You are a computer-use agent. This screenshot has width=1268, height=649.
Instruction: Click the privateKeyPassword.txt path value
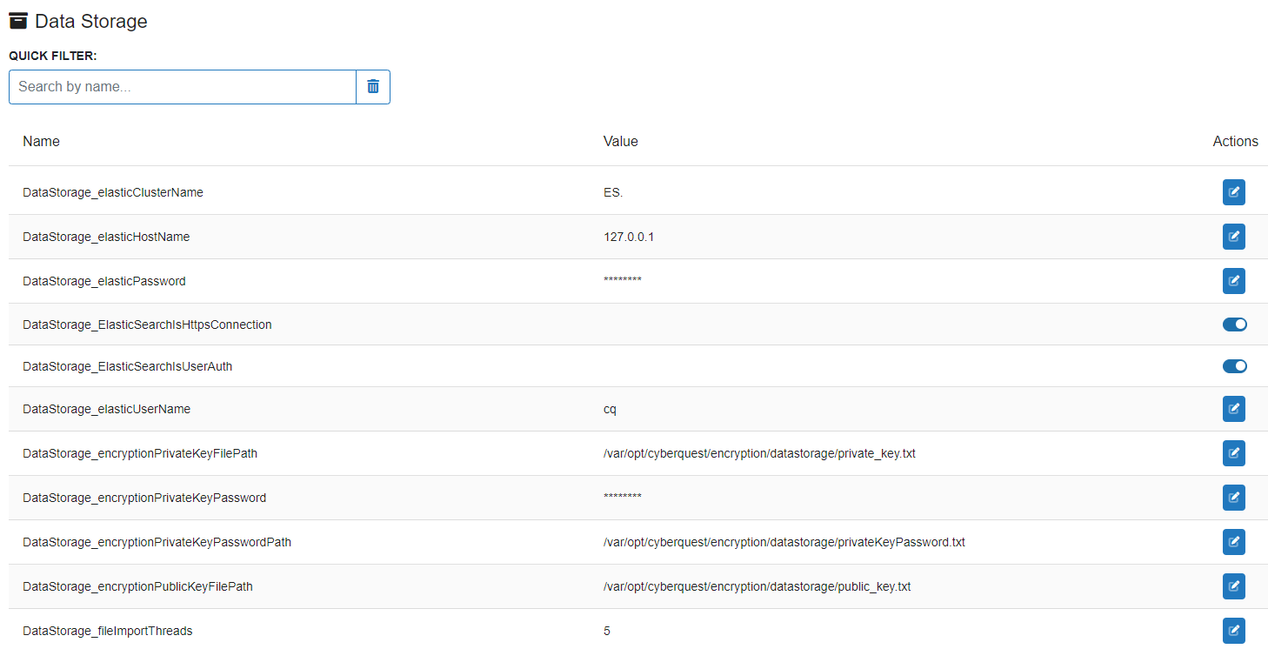coord(784,542)
